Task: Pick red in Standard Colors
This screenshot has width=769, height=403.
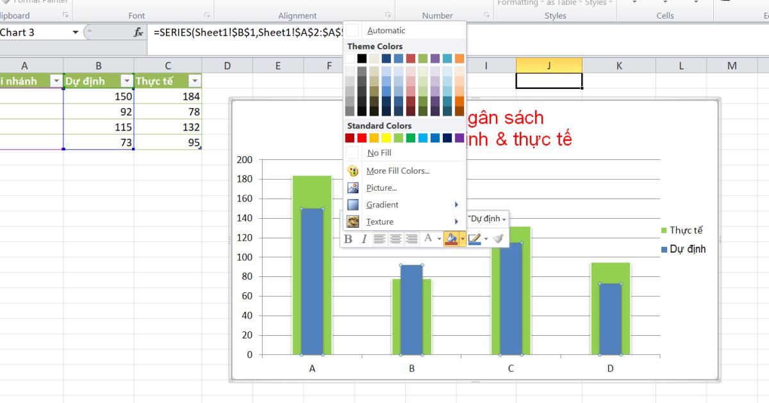Action: pos(362,138)
